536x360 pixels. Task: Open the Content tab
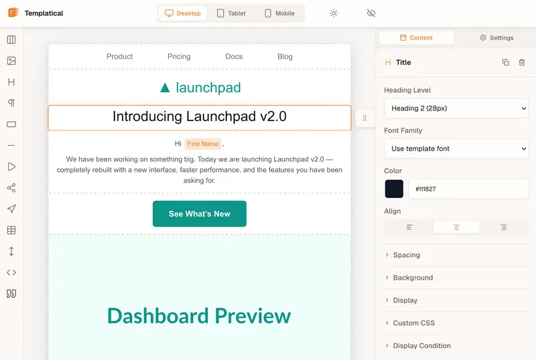(416, 37)
